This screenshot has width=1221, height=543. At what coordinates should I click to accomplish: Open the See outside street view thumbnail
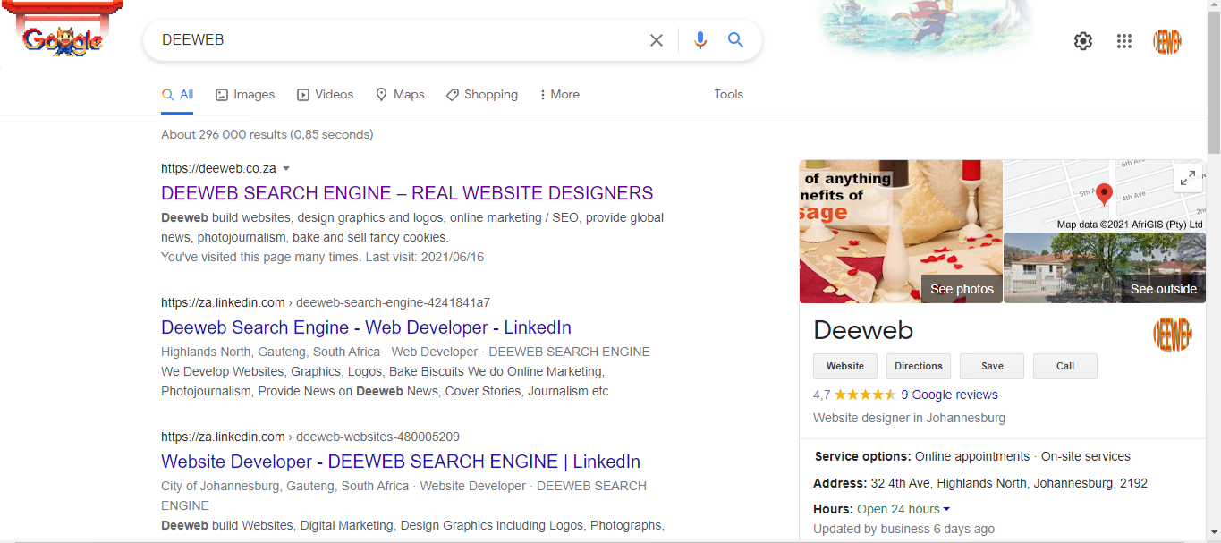pyautogui.click(x=1105, y=267)
